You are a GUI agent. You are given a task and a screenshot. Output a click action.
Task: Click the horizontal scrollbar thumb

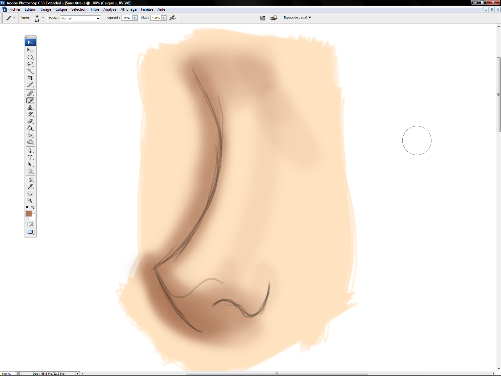tap(277, 373)
